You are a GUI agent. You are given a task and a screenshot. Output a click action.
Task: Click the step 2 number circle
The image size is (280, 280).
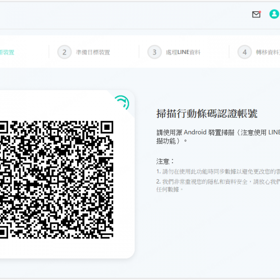tap(64, 52)
